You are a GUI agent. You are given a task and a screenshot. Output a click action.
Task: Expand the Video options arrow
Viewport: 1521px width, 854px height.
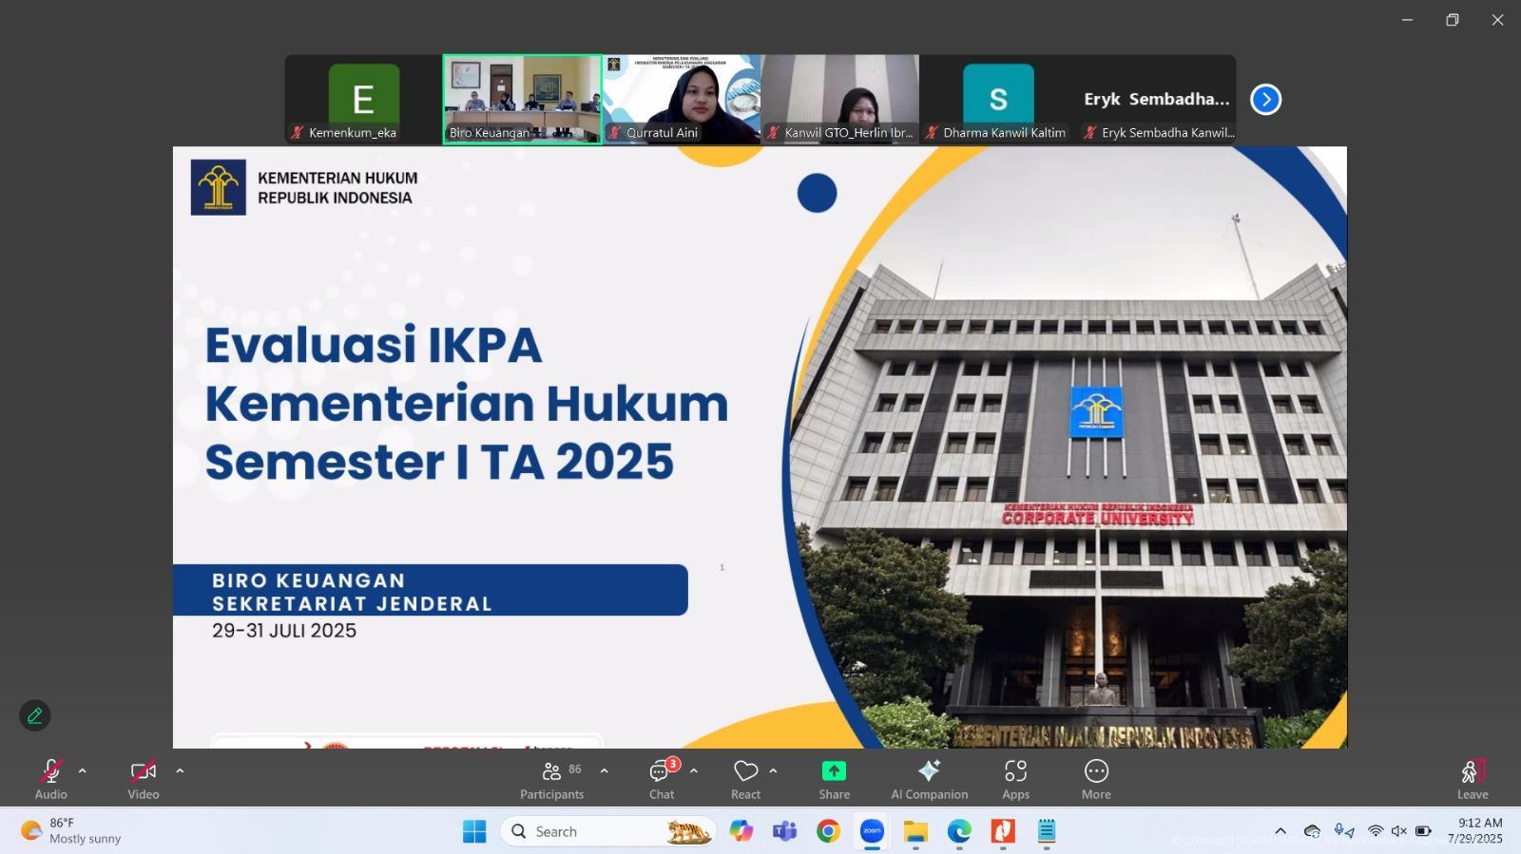[x=180, y=771]
